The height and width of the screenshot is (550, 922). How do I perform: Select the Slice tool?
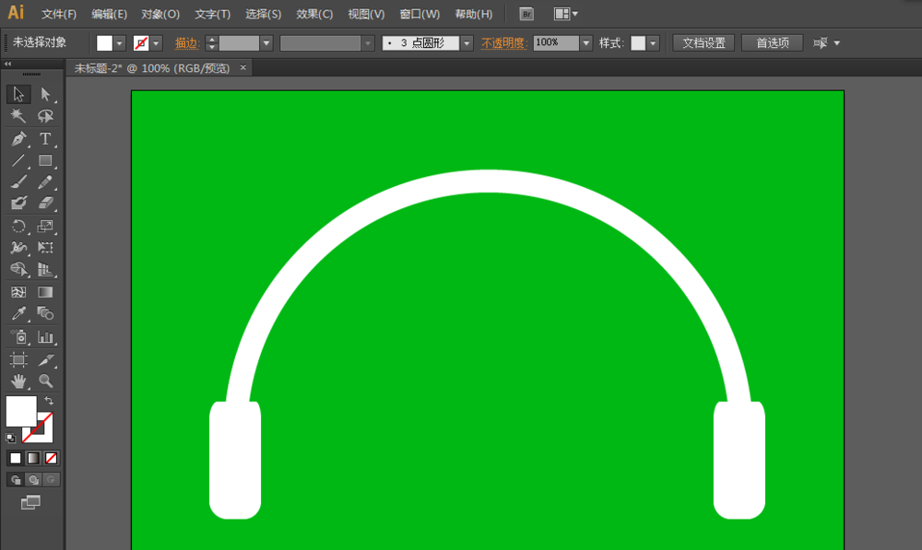tap(45, 359)
